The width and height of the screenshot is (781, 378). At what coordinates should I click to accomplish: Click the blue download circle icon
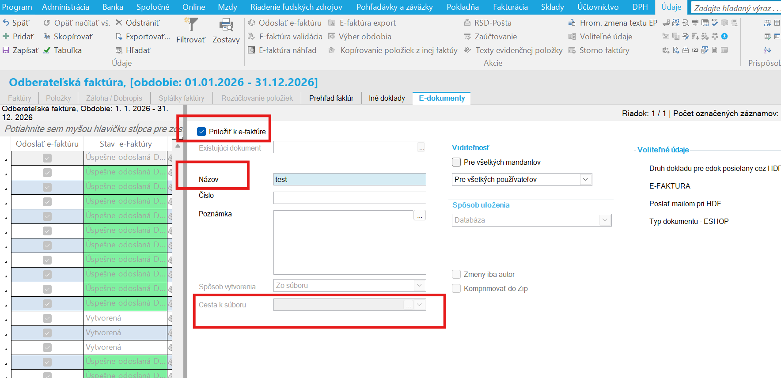[724, 36]
